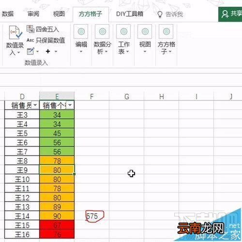This screenshot has height=242, width=242.
Task: Click the 四舍五入 button label
Action: (x=47, y=30)
